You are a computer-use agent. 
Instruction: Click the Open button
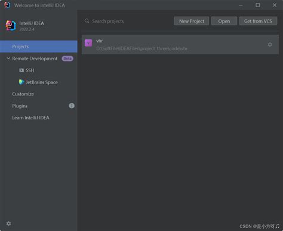[224, 21]
